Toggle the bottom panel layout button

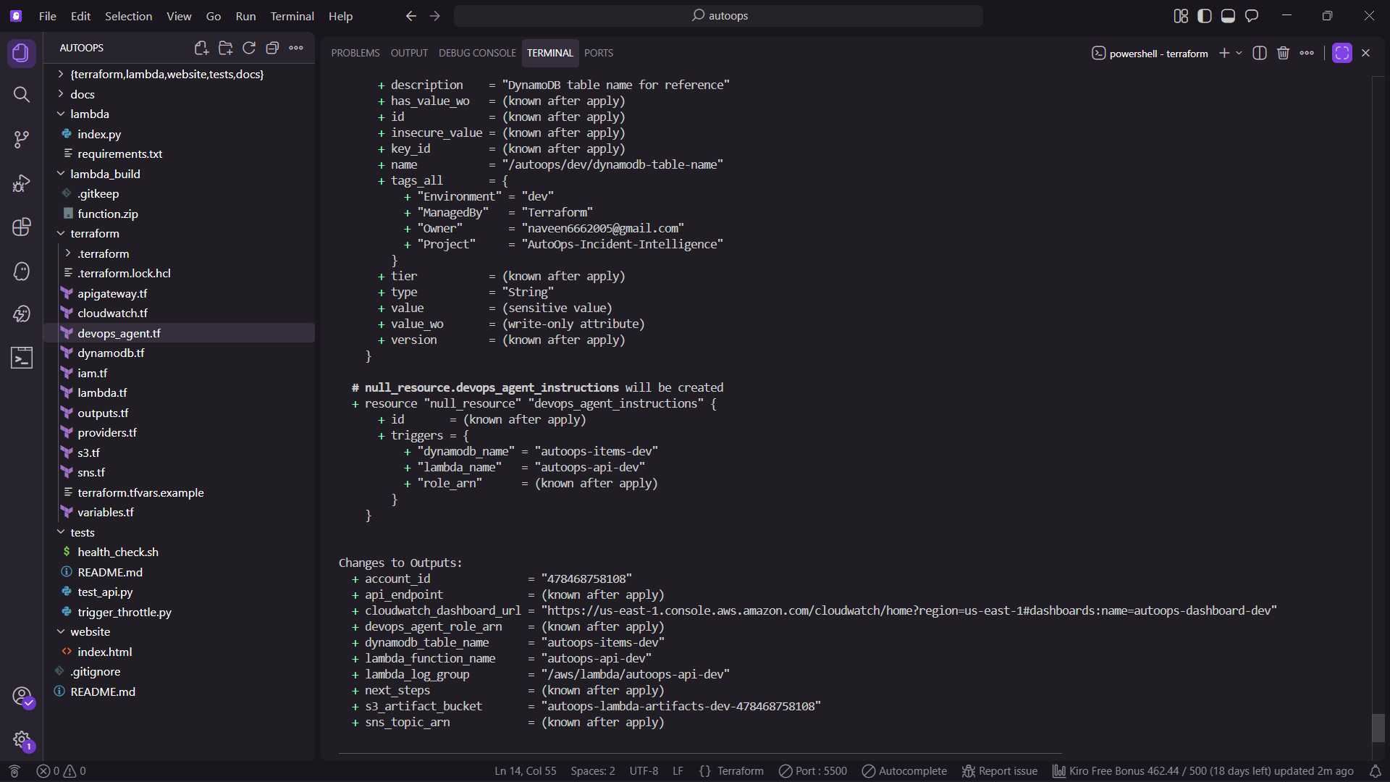(x=1228, y=16)
